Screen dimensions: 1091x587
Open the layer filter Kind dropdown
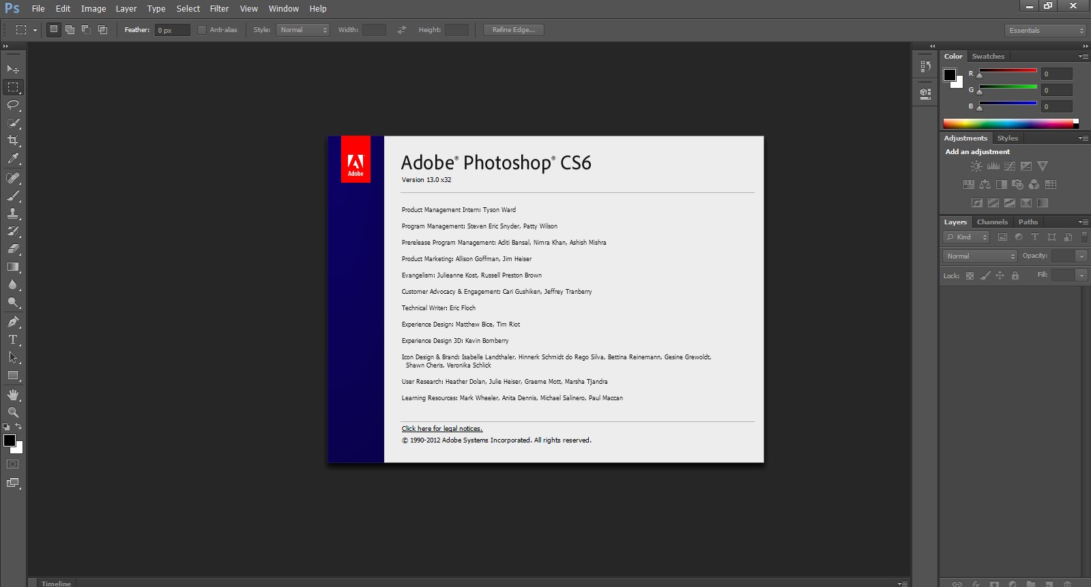tap(966, 237)
